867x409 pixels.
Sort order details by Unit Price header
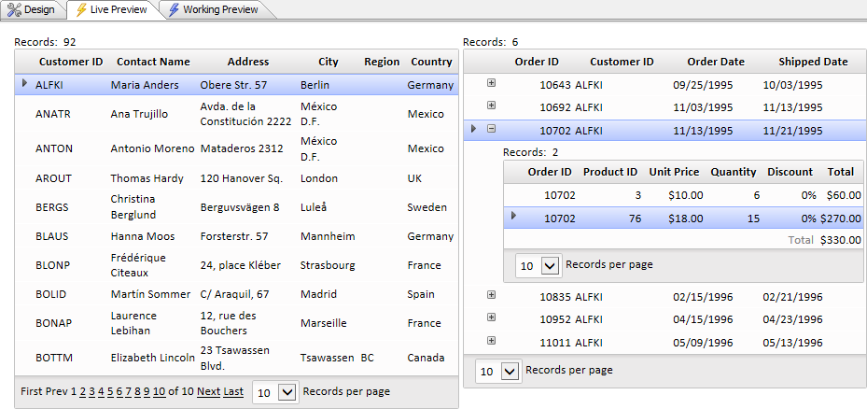coord(674,172)
